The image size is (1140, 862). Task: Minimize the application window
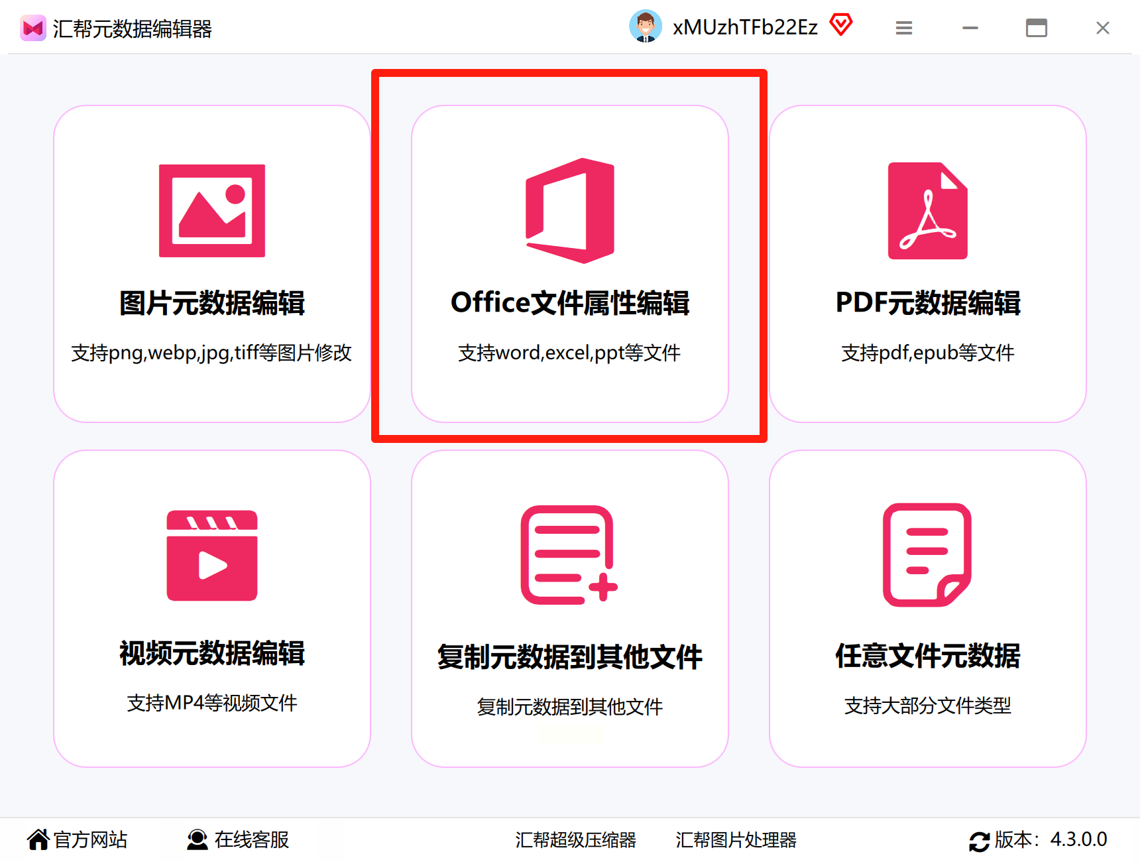[x=970, y=28]
